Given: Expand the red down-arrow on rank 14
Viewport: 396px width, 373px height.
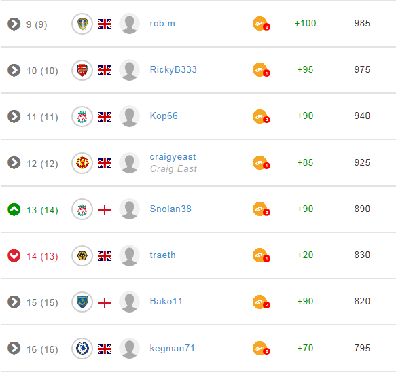Looking at the screenshot, I should coord(14,256).
